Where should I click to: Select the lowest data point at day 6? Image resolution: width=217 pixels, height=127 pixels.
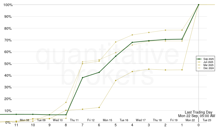click(x=99, y=107)
